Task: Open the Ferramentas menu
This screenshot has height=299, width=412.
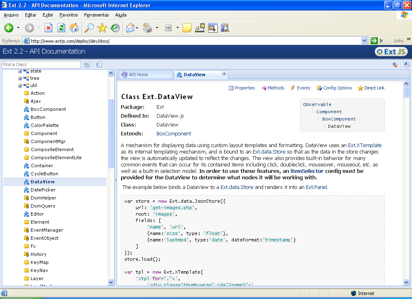Action: click(x=97, y=15)
